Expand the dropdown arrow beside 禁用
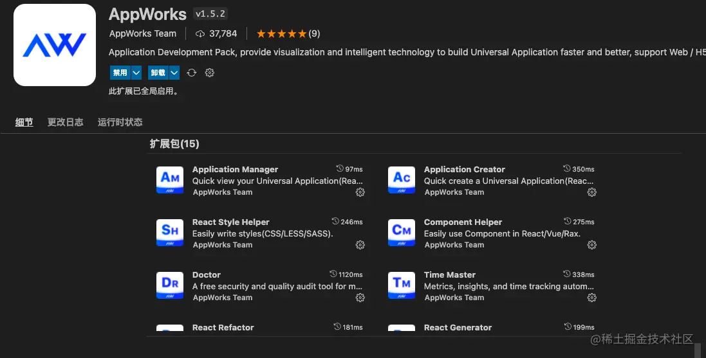706x358 pixels. [x=136, y=73]
